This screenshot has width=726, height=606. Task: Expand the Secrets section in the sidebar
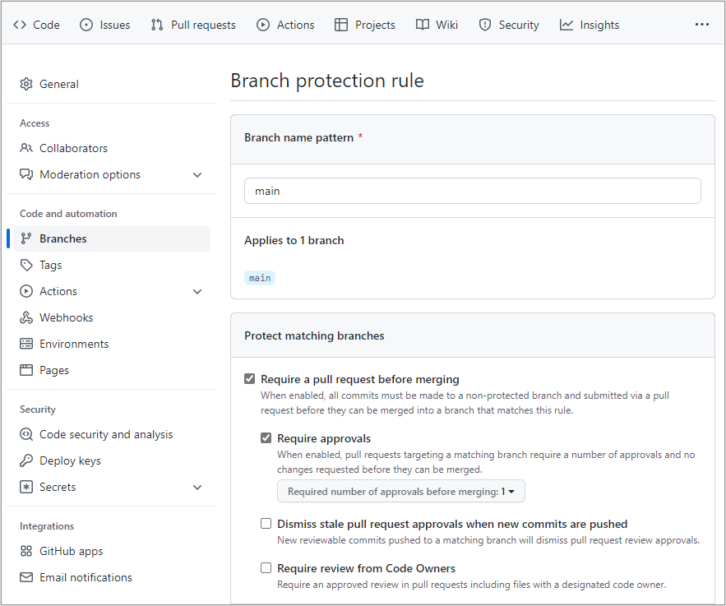tap(197, 487)
